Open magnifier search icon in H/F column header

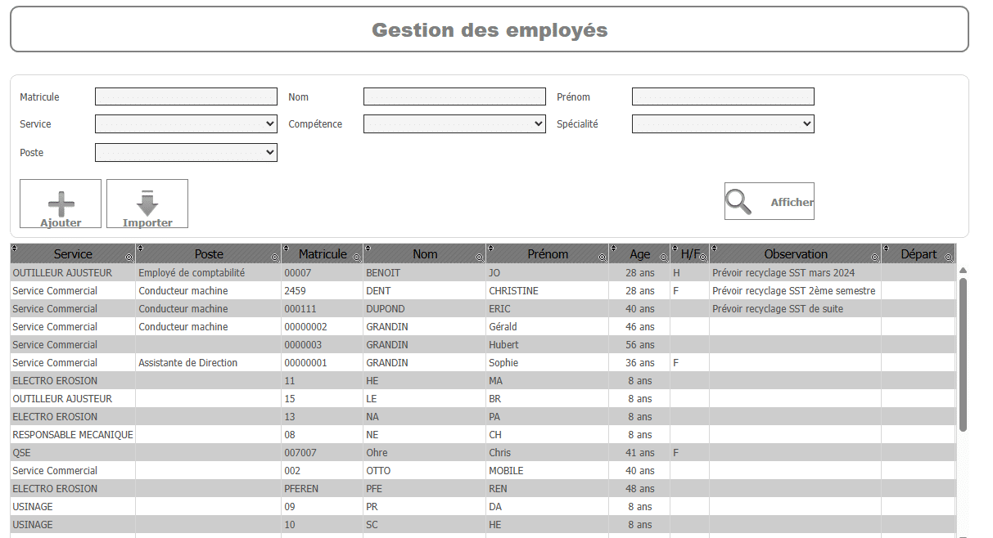click(x=702, y=258)
